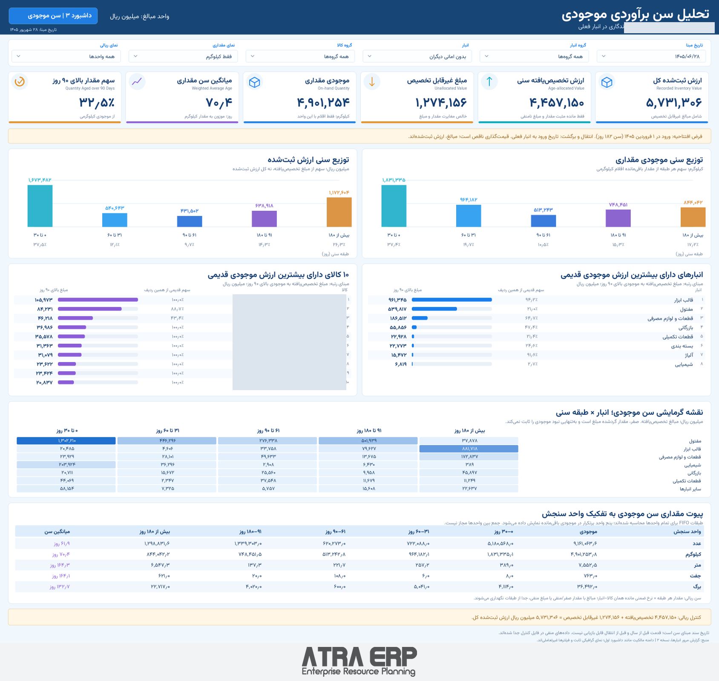Click the teal ۰ تا ۳۰ bar in quantity age chart

tap(394, 206)
